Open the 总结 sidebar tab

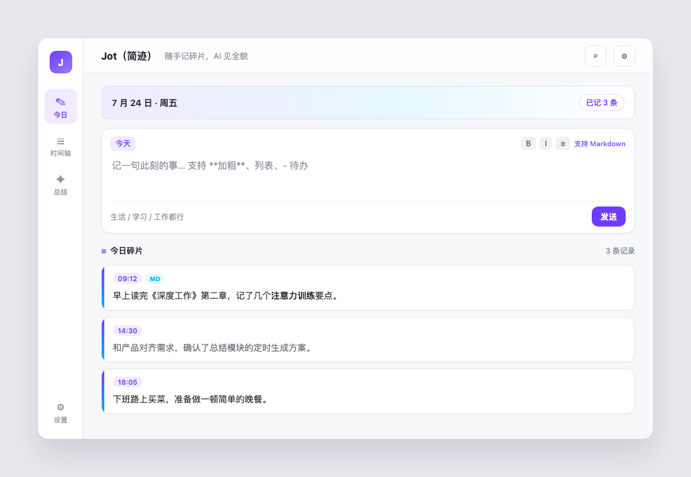pyautogui.click(x=61, y=185)
